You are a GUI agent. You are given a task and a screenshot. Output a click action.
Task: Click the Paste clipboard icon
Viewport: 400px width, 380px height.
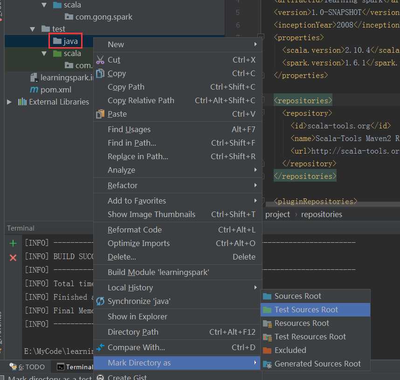tap(100, 114)
